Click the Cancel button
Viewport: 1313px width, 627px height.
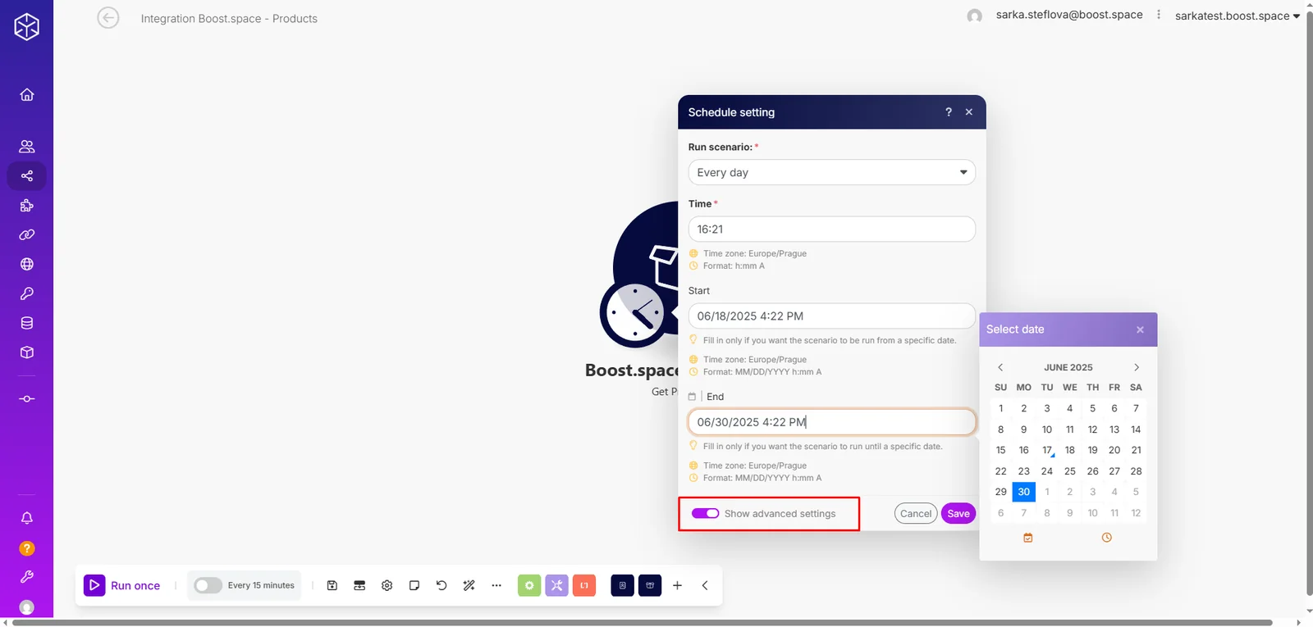point(916,514)
